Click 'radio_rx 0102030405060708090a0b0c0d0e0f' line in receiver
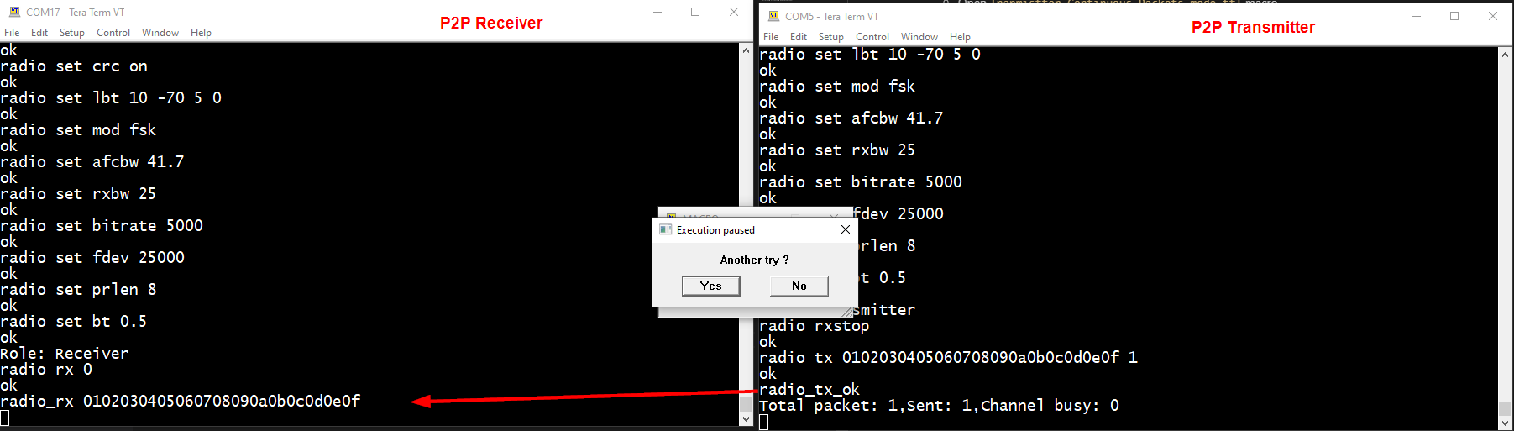The height and width of the screenshot is (431, 1514). tap(181, 402)
